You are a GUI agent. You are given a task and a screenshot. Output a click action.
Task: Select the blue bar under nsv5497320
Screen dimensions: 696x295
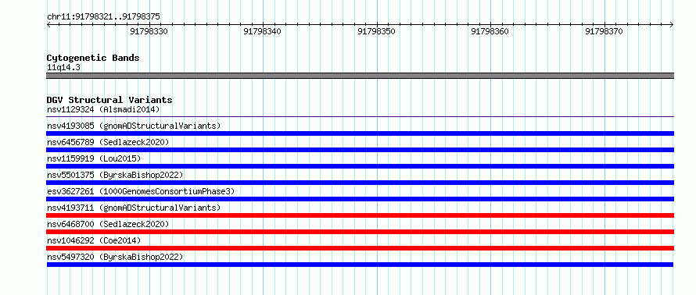pyautogui.click(x=360, y=265)
